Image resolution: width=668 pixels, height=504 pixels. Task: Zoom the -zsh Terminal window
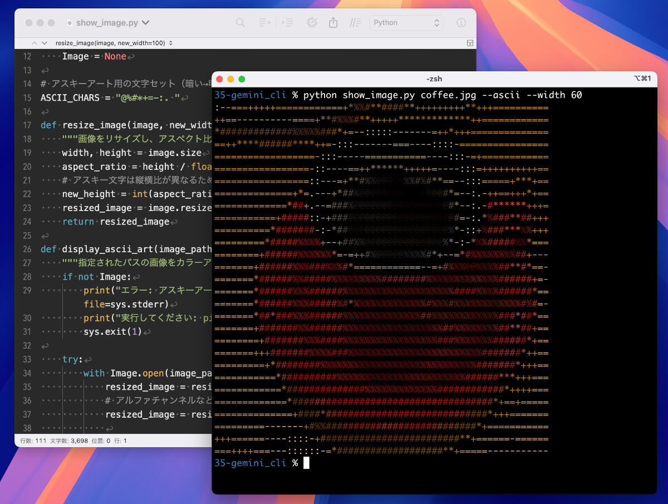pyautogui.click(x=242, y=79)
